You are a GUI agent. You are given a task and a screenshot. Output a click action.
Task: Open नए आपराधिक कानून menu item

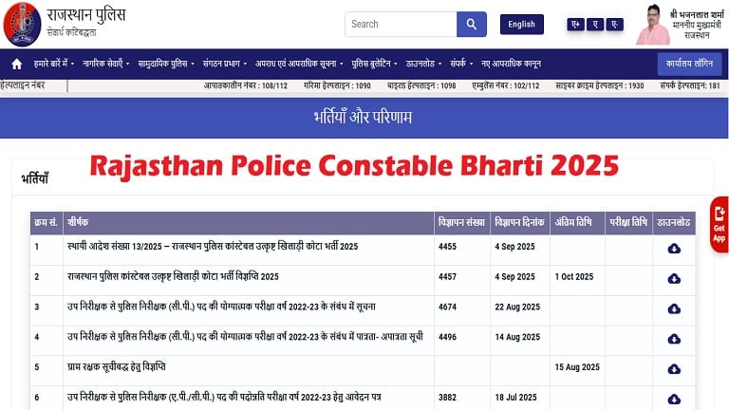(x=511, y=64)
